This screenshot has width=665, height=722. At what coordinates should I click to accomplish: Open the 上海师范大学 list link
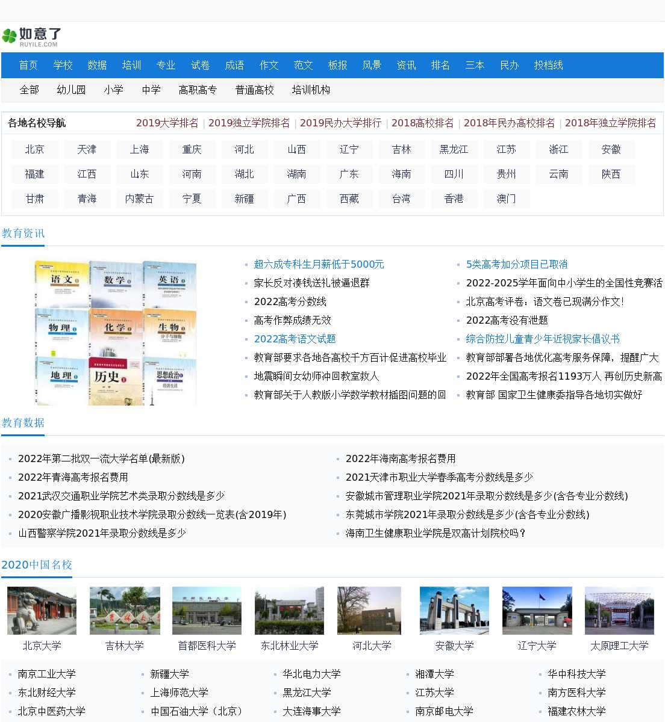(179, 693)
